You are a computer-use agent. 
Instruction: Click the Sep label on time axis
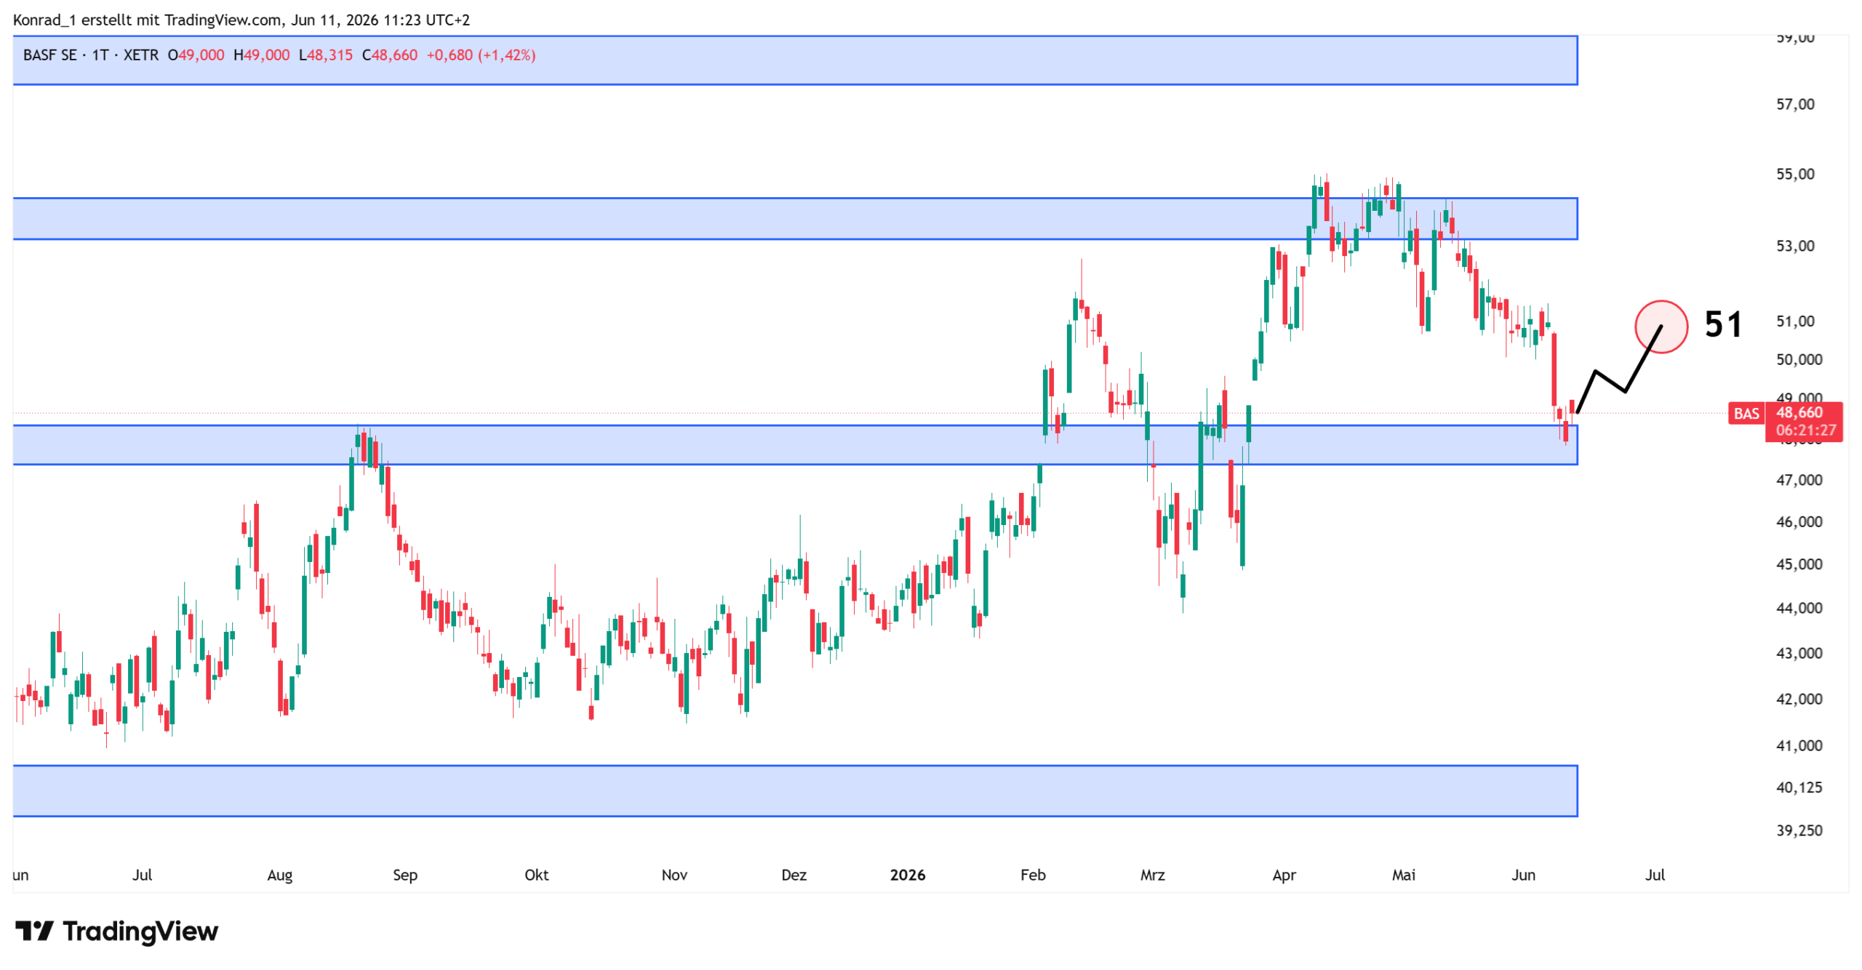(x=405, y=875)
